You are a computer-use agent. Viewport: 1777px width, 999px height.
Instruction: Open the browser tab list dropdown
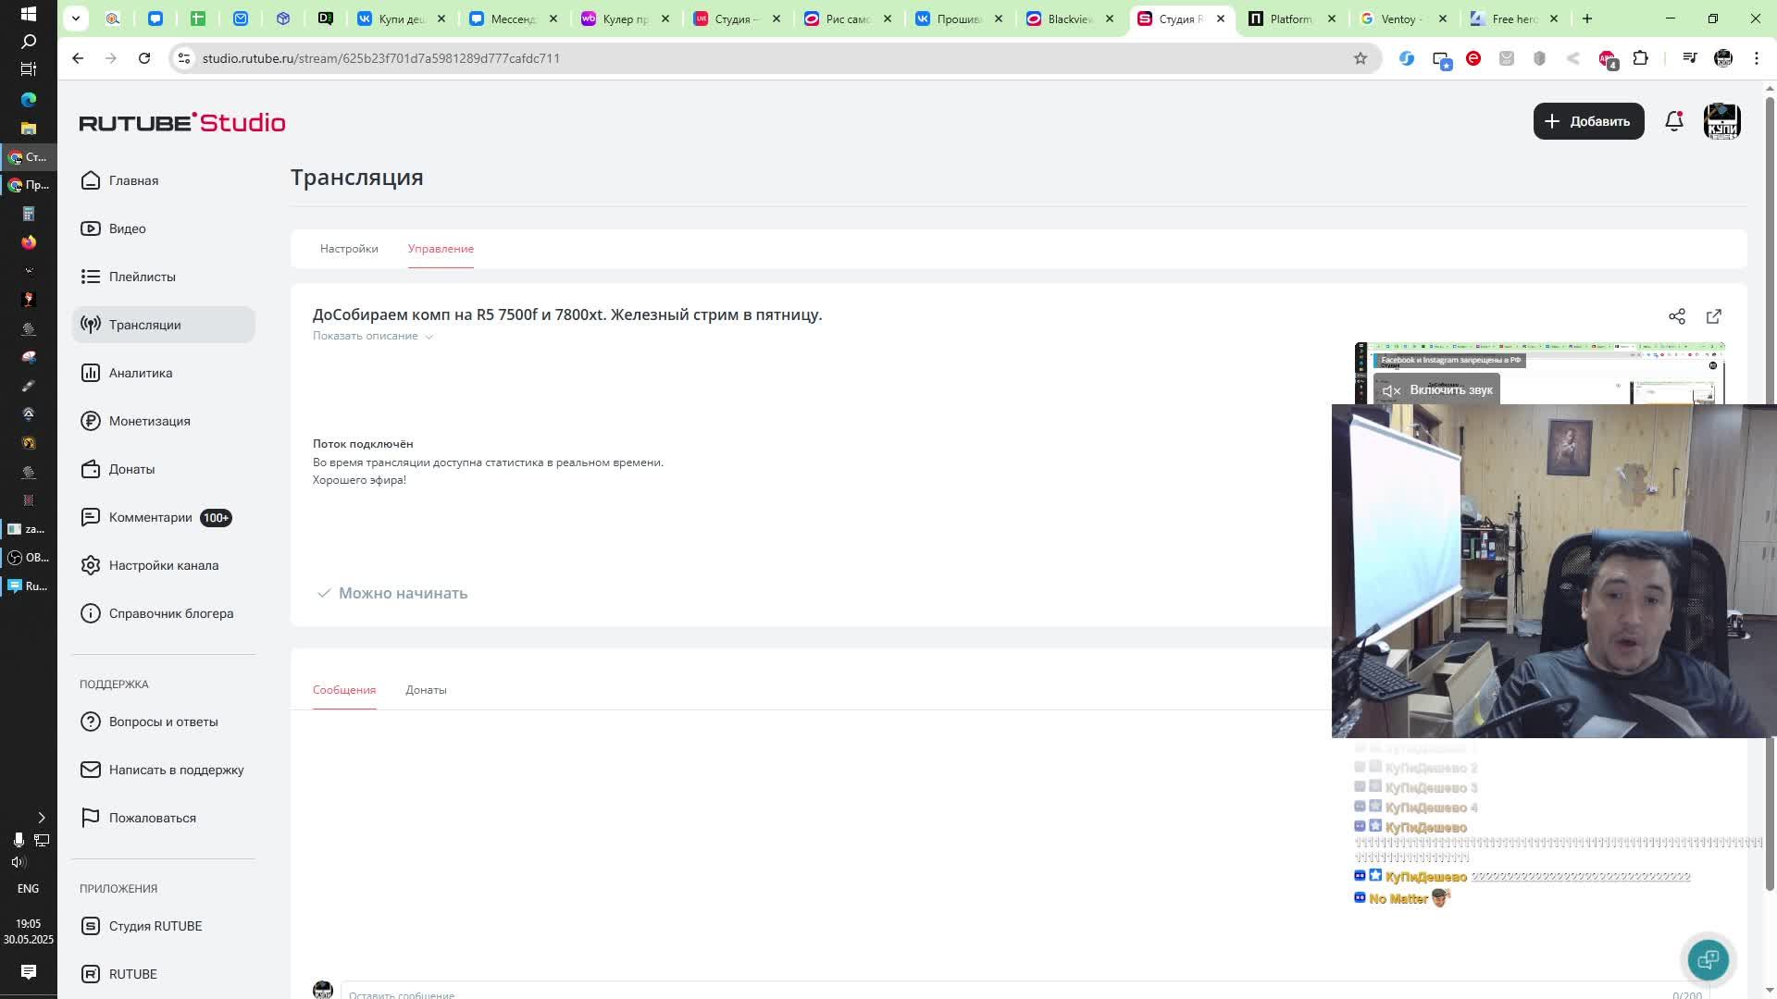[x=76, y=18]
